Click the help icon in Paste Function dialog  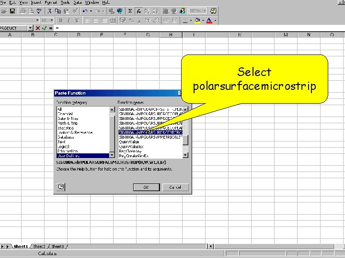click(61, 187)
